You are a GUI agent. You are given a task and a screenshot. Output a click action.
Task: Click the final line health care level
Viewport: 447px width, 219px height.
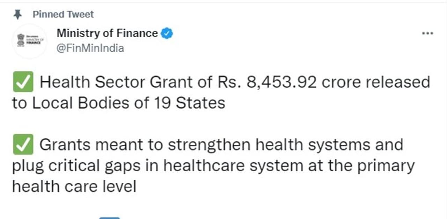tap(74, 186)
